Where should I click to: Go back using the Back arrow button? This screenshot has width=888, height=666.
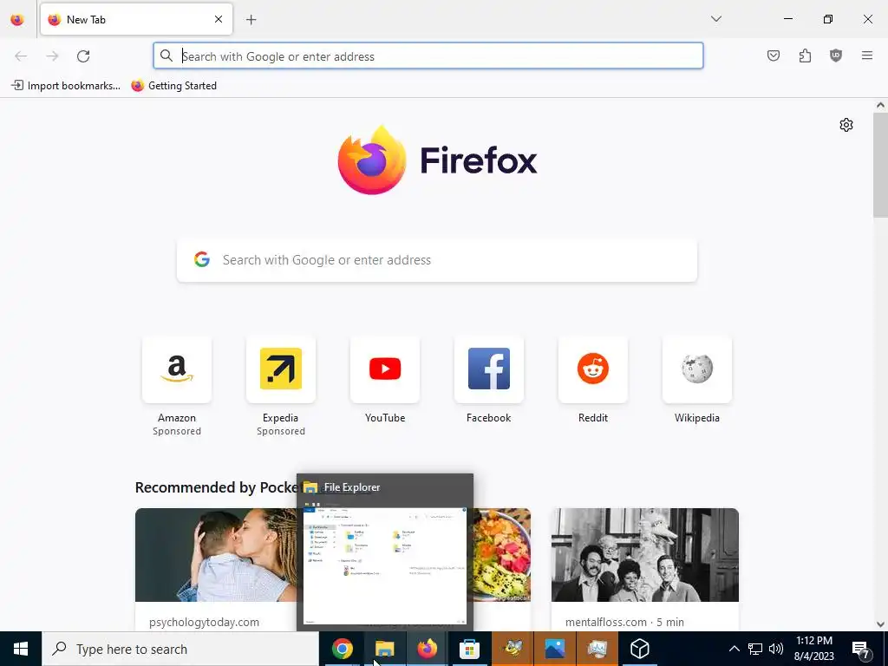21,56
